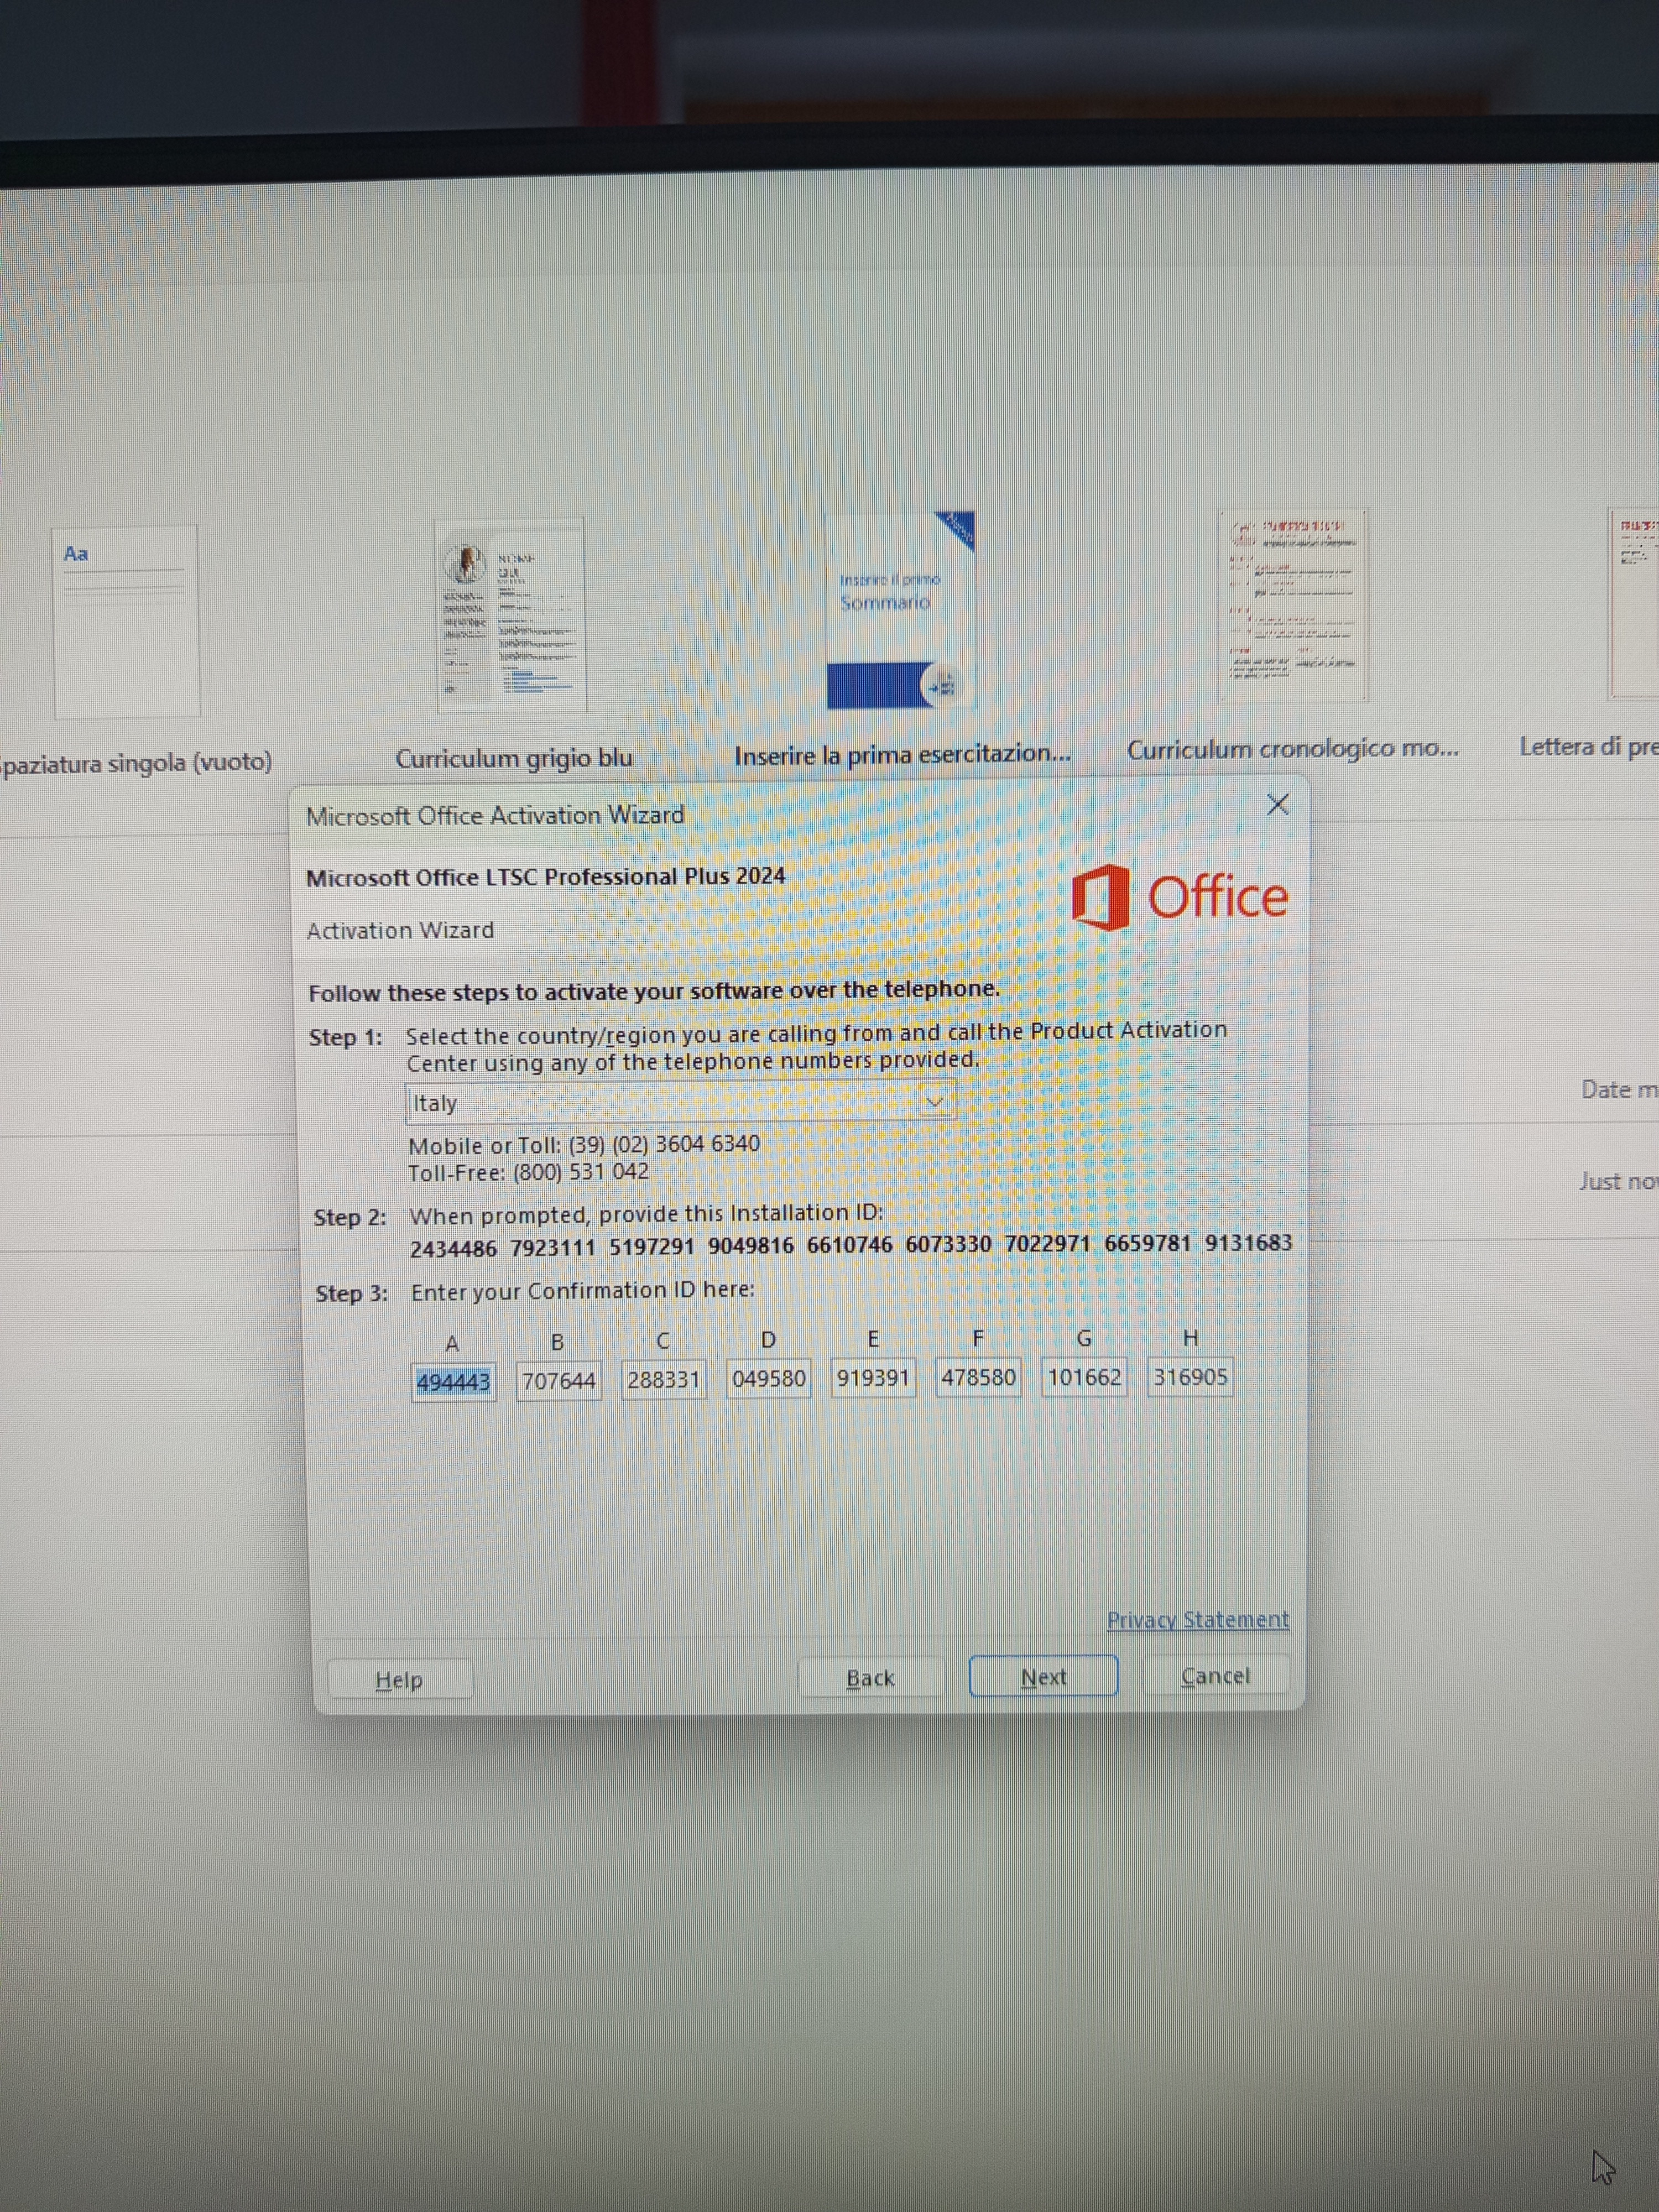Select Confirmation ID field B
Screen dimensions: 1659x2212
click(x=558, y=1381)
